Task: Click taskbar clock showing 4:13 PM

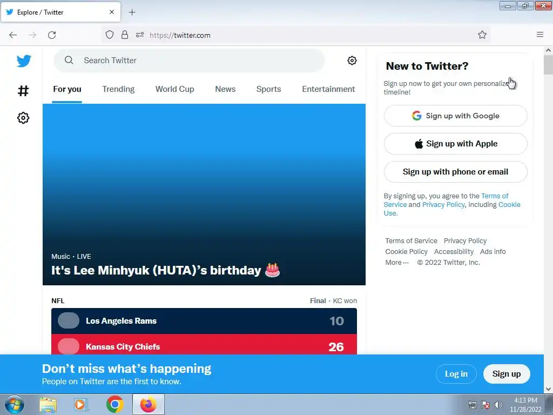Action: (525, 404)
